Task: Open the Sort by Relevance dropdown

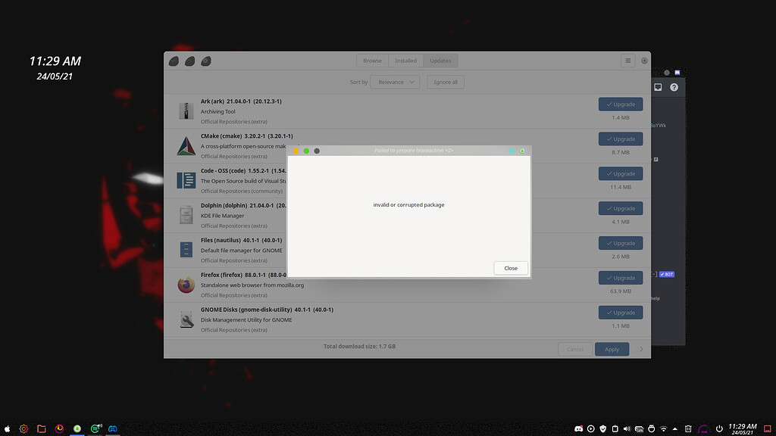Action: 394,82
